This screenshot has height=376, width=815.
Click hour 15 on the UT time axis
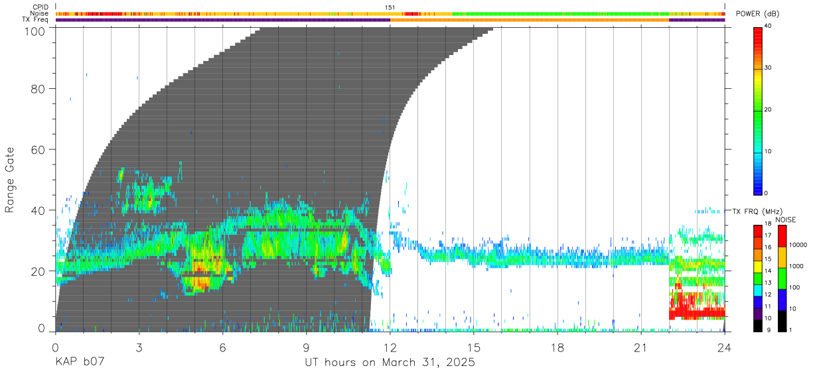473,347
